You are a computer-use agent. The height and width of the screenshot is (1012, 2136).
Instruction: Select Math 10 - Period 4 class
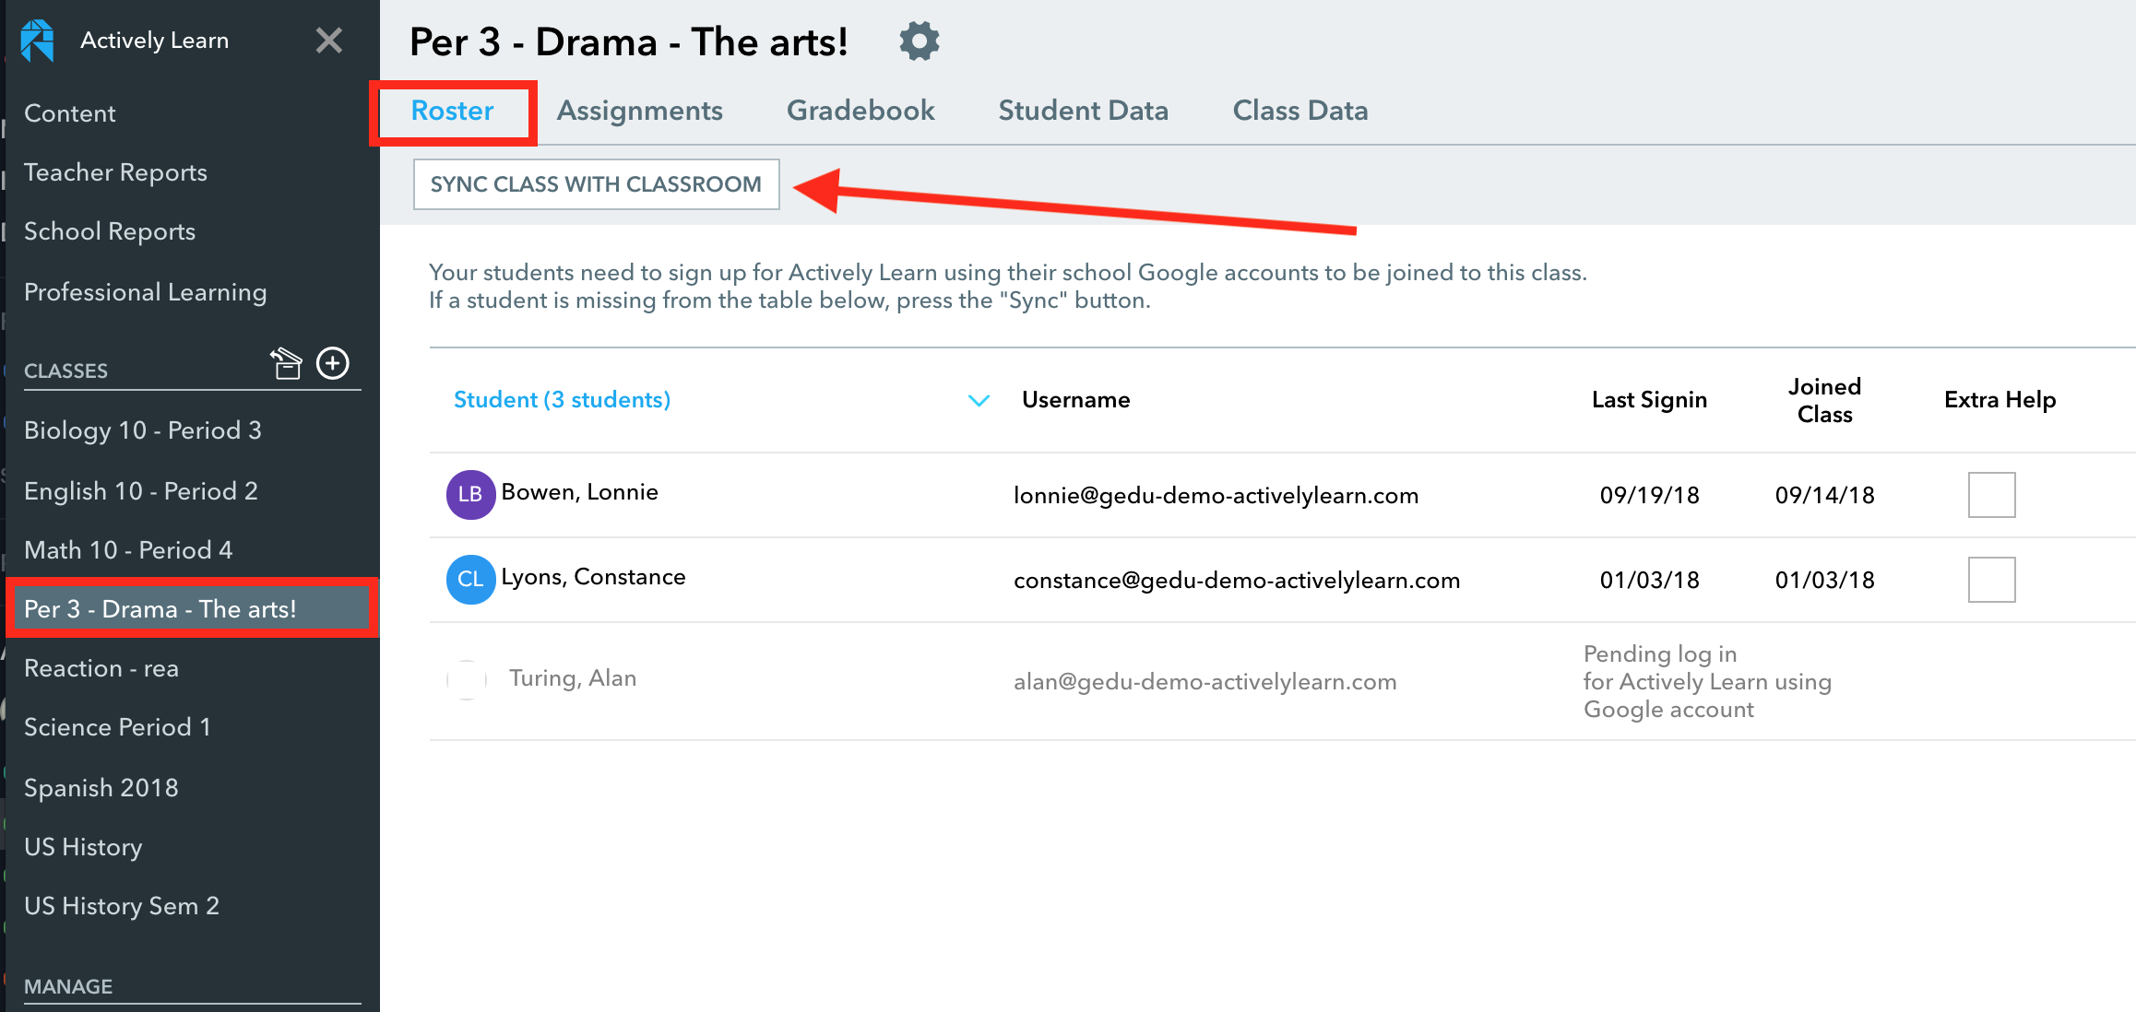click(x=128, y=550)
